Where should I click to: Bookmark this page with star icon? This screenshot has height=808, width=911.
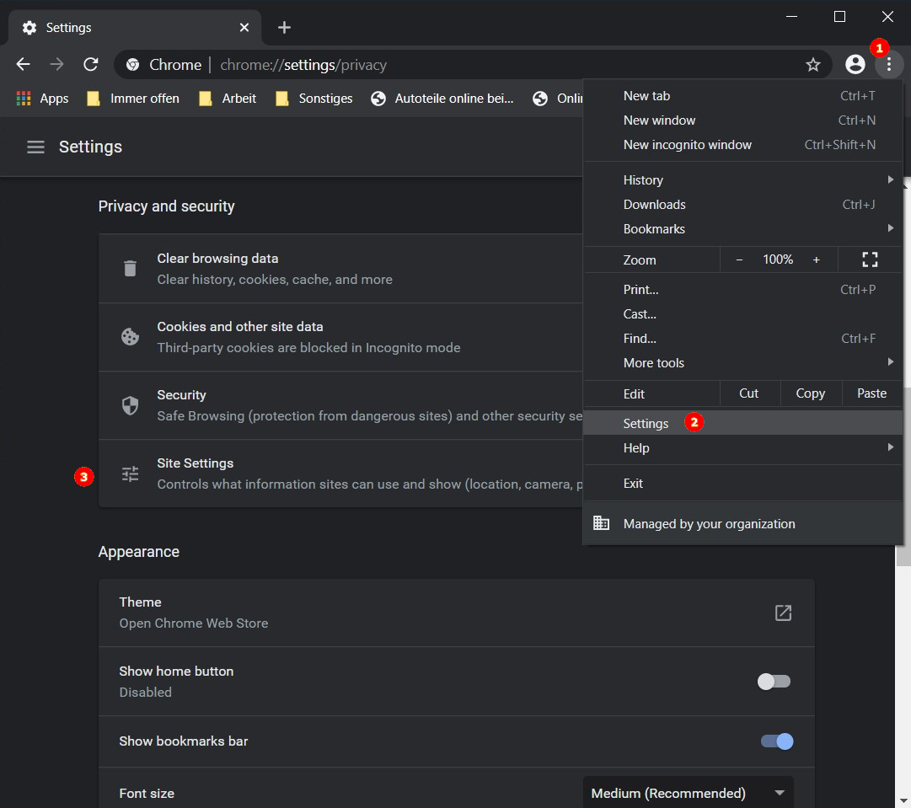pos(812,65)
